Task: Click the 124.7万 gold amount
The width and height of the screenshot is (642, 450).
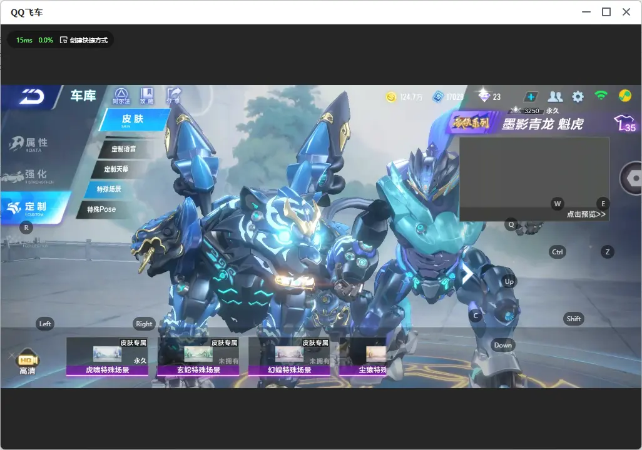Action: (x=411, y=97)
